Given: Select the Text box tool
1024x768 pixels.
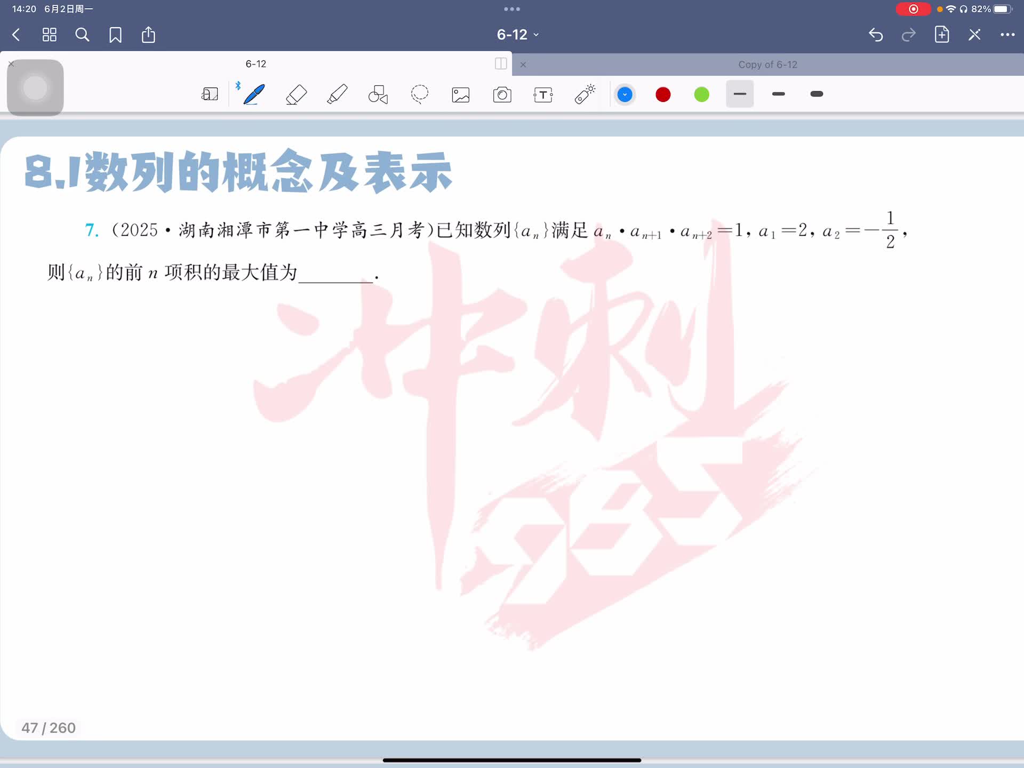Looking at the screenshot, I should click(x=543, y=95).
